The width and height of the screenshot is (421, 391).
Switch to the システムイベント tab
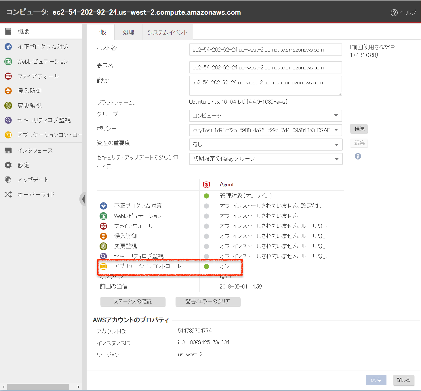[x=167, y=32]
